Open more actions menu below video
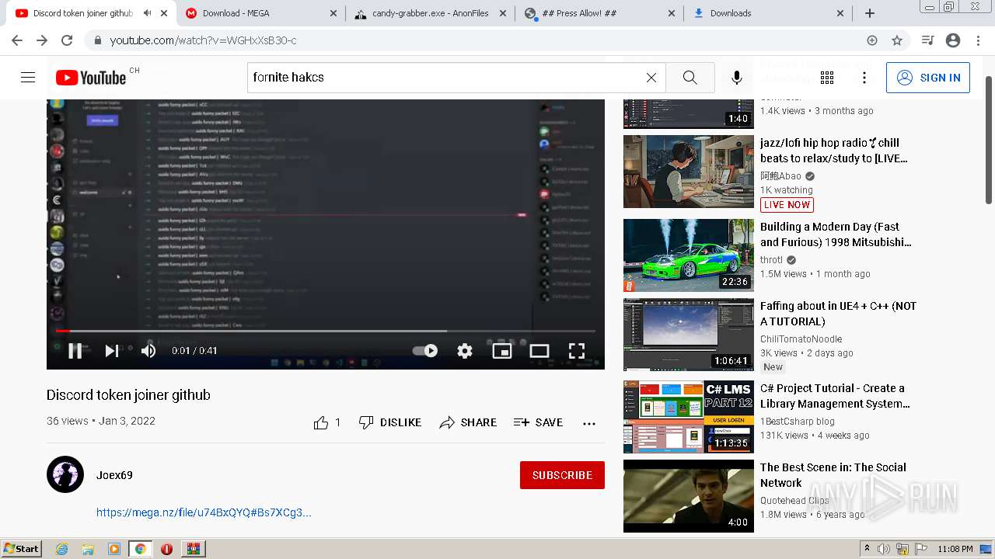This screenshot has width=995, height=559. coord(589,423)
